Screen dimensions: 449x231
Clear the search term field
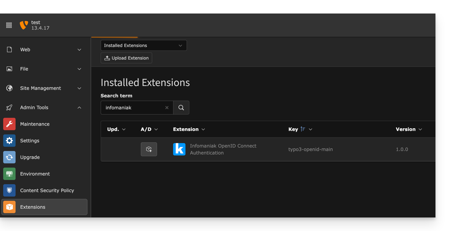[x=167, y=108]
